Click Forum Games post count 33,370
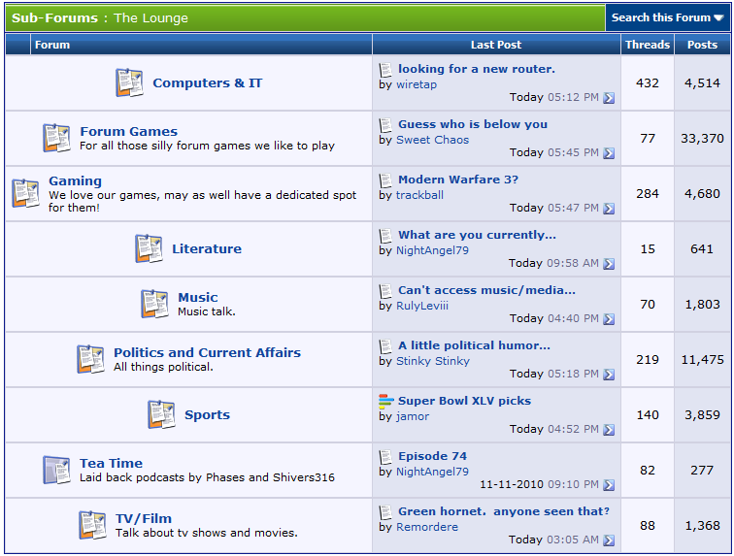 [x=702, y=138]
